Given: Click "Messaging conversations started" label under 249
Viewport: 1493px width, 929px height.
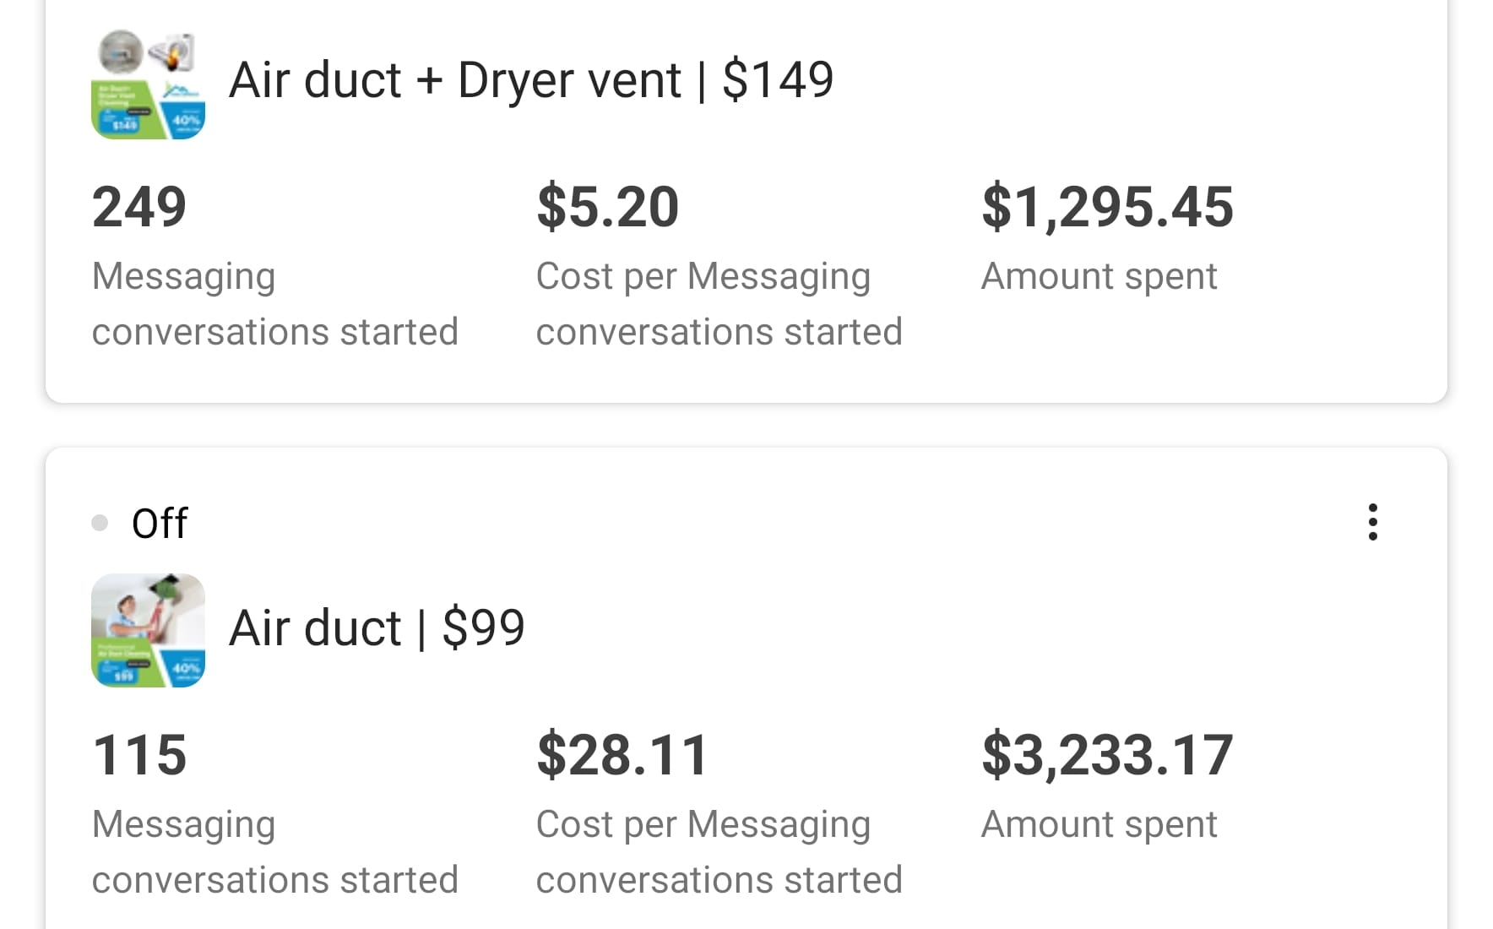Looking at the screenshot, I should pyautogui.click(x=274, y=304).
